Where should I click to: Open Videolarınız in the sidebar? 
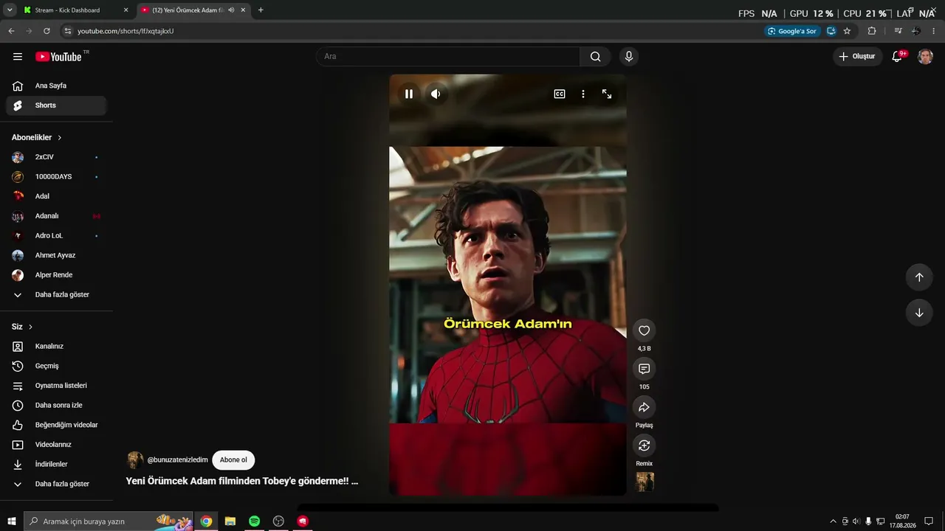(x=56, y=445)
